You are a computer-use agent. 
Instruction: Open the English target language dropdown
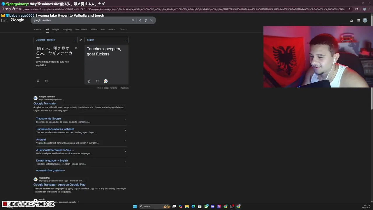106,40
